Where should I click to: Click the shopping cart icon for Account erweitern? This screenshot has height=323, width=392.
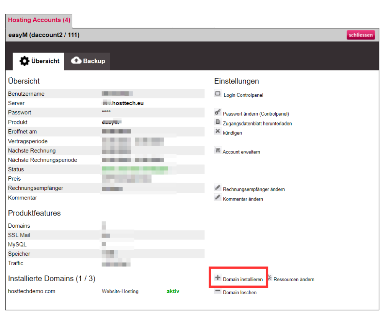(x=217, y=150)
